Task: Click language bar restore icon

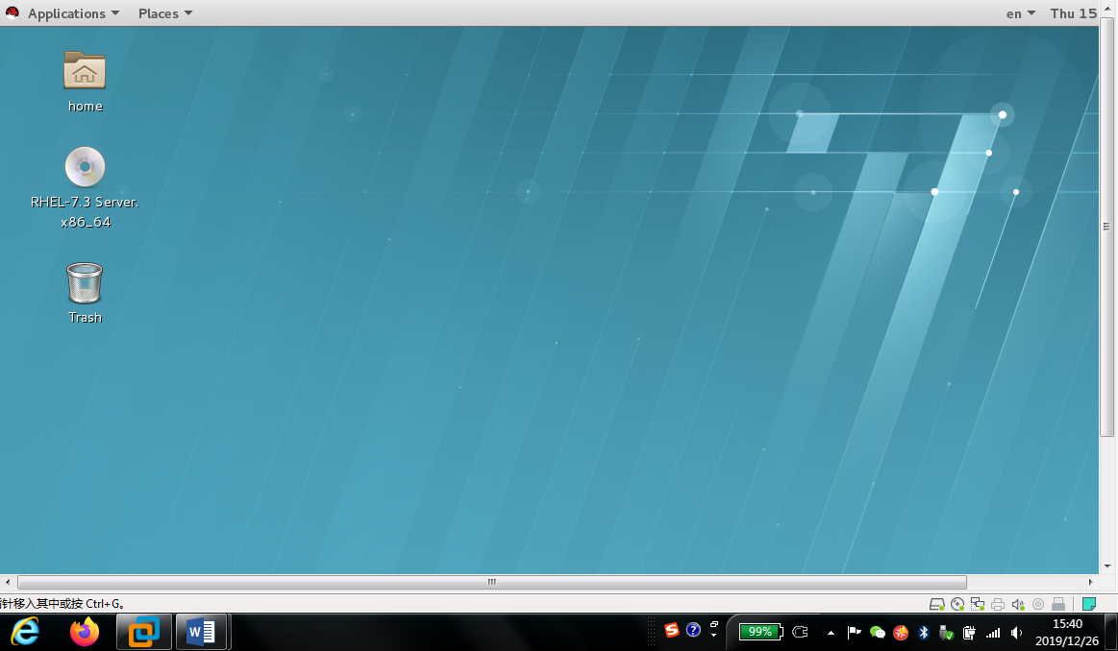Action: (713, 625)
